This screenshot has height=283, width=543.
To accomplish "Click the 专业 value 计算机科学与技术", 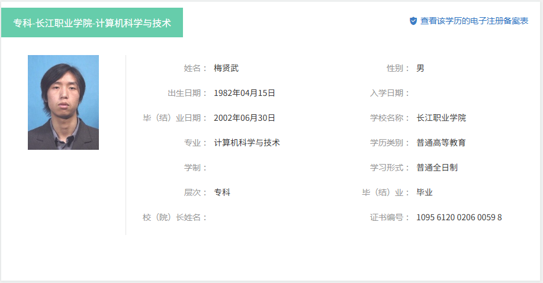I will (247, 143).
